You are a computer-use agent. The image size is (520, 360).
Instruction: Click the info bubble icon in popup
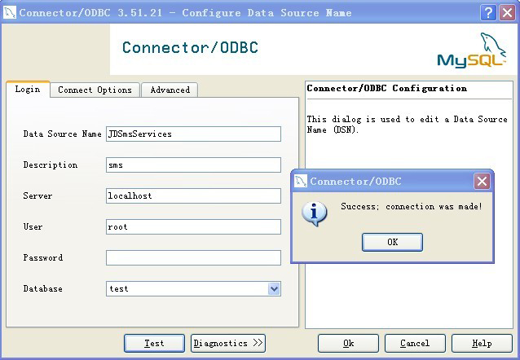tap(315, 213)
